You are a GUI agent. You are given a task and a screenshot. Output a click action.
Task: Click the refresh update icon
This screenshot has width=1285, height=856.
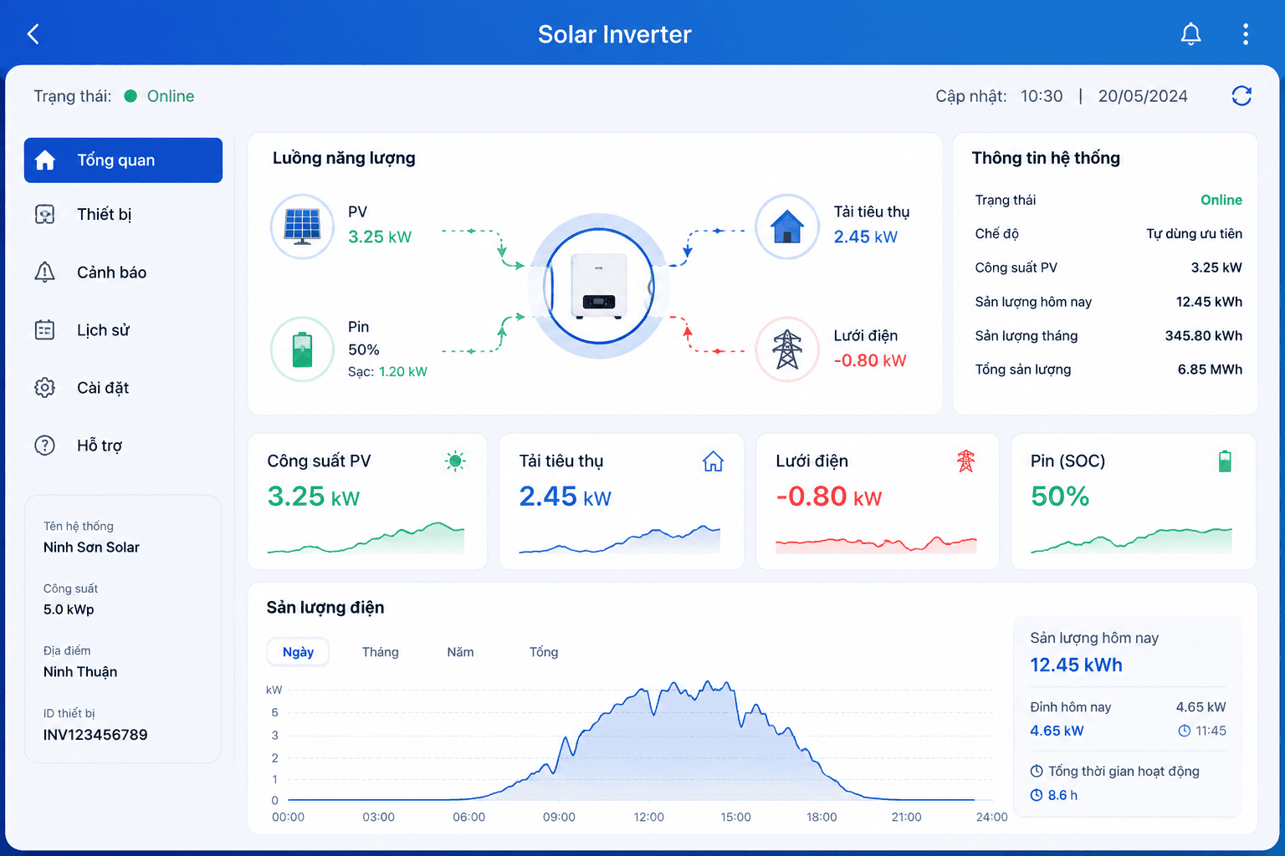(1241, 96)
